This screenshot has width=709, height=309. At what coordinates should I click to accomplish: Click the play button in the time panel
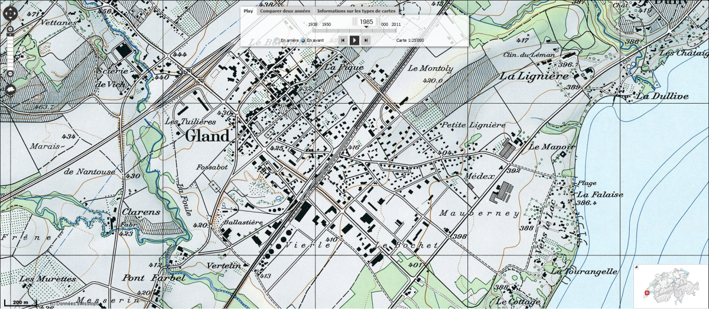[x=354, y=40]
